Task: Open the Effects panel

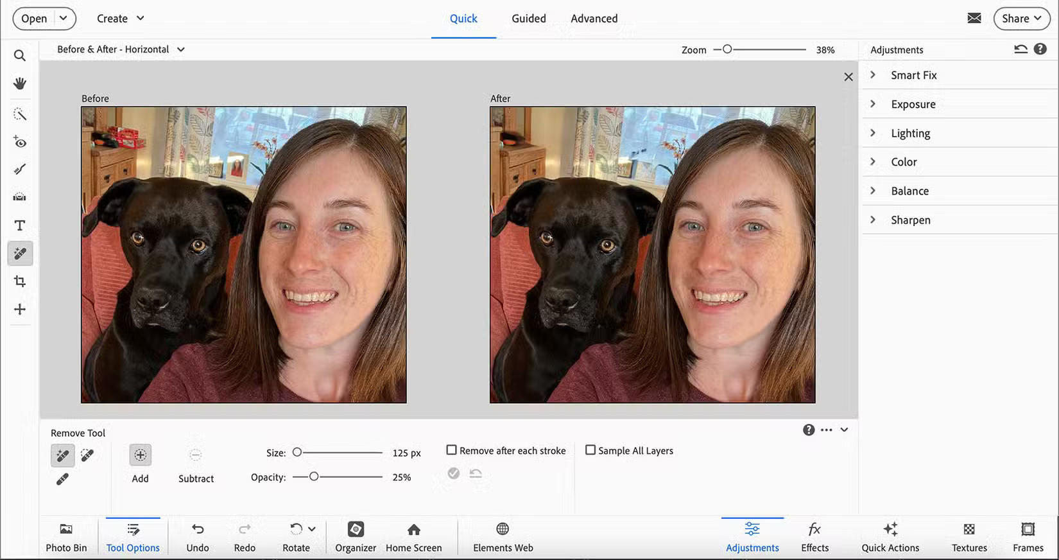Action: 814,536
